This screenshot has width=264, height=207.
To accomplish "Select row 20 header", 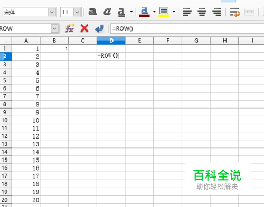I will 6,200.
